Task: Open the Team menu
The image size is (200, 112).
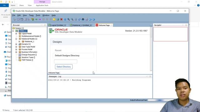Action: (x=31, y=15)
